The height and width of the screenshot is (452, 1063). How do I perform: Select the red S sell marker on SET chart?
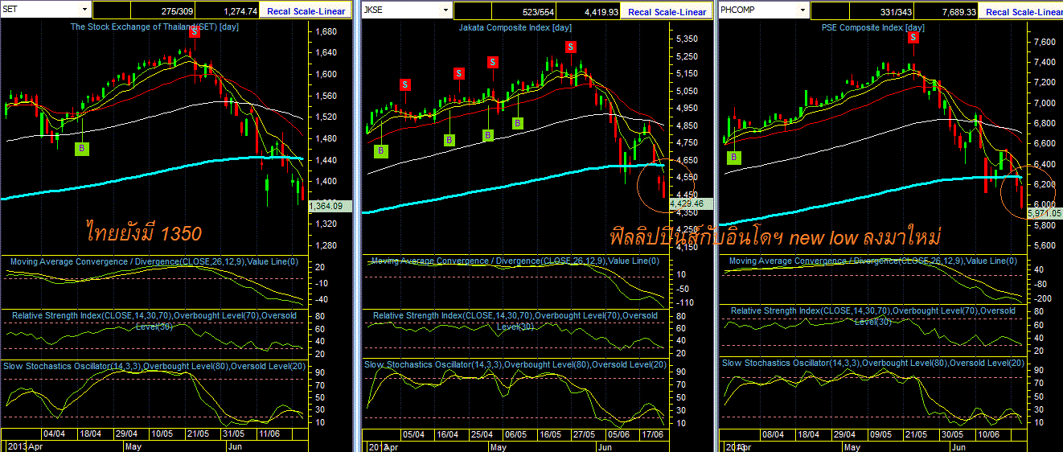point(195,33)
